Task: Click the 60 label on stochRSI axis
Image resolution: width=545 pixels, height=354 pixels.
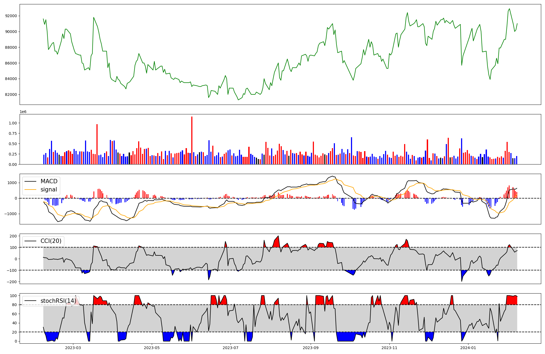Action: (14, 314)
